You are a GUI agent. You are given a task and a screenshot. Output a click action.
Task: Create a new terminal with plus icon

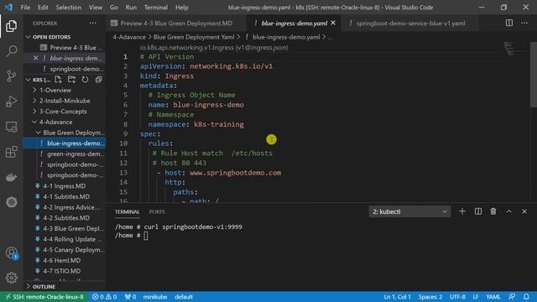pyautogui.click(x=462, y=211)
